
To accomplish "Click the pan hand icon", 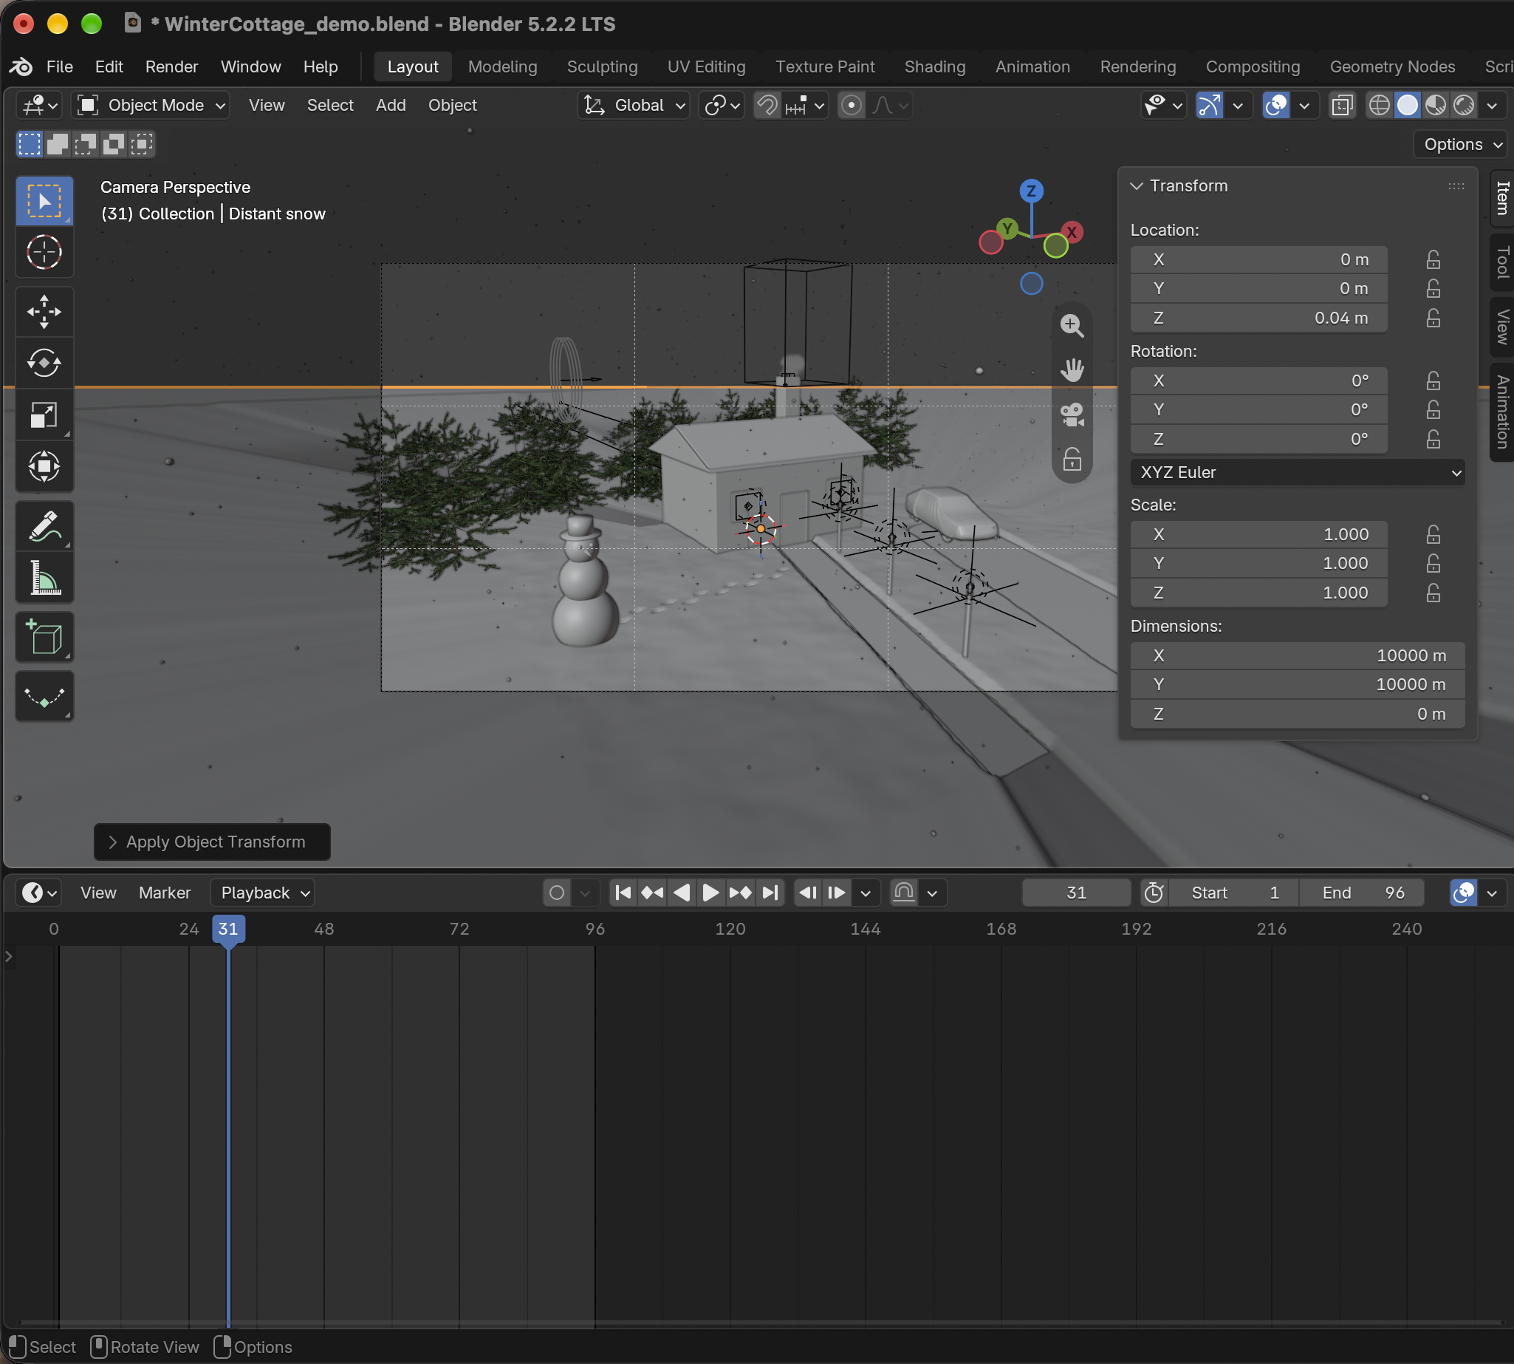I will pos(1072,369).
